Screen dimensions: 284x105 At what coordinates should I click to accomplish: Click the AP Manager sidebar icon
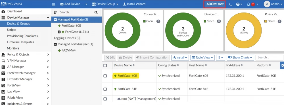pyautogui.click(x=3, y=67)
